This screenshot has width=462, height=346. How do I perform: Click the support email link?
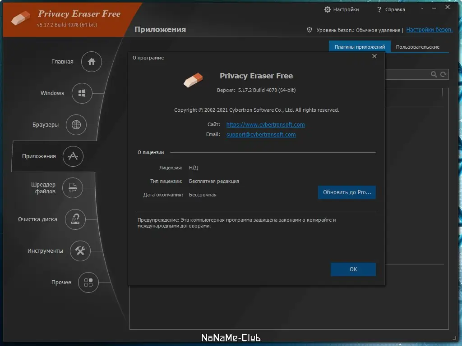(x=261, y=134)
